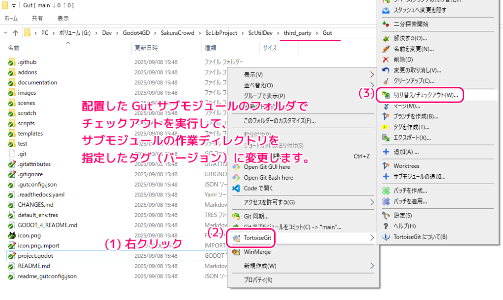The image size is (503, 300).
Task: Select the CHANGES.md file
Action: point(35,205)
